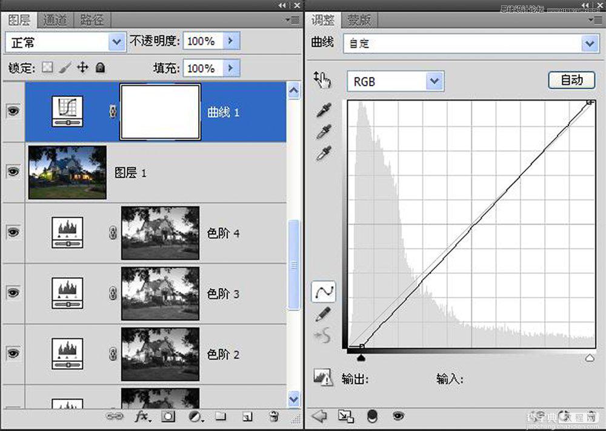This screenshot has width=606, height=431.
Task: Delete layer with trash icon
Action: [274, 416]
